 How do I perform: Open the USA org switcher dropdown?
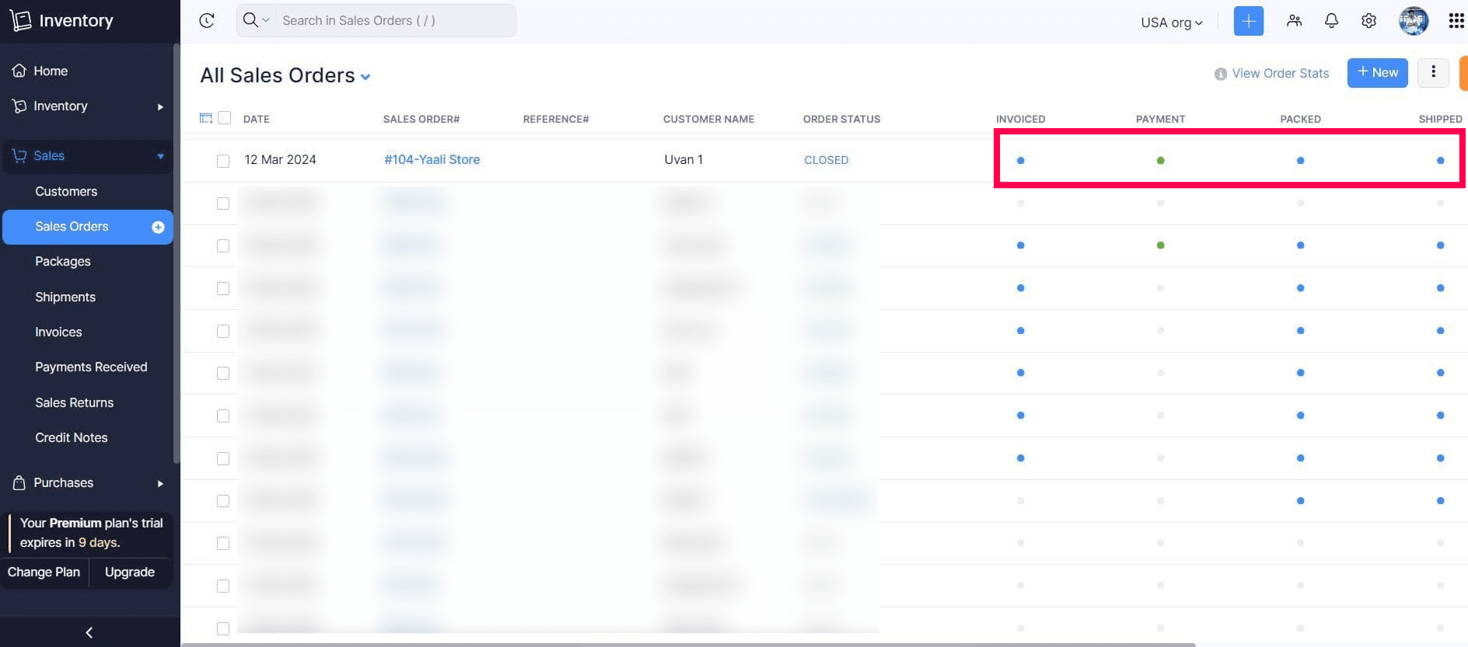coord(1171,23)
